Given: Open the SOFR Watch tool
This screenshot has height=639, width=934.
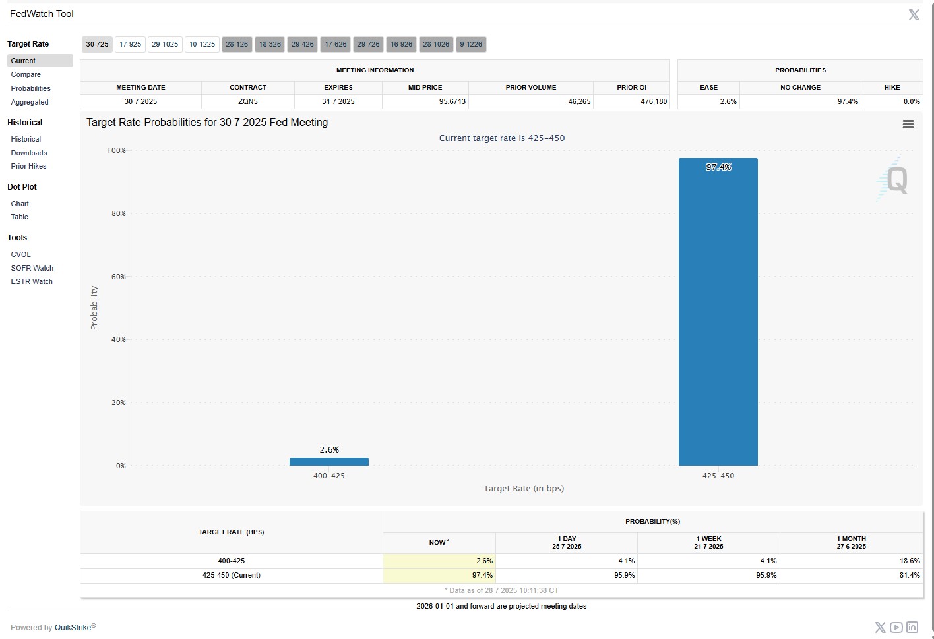Looking at the screenshot, I should [x=32, y=268].
